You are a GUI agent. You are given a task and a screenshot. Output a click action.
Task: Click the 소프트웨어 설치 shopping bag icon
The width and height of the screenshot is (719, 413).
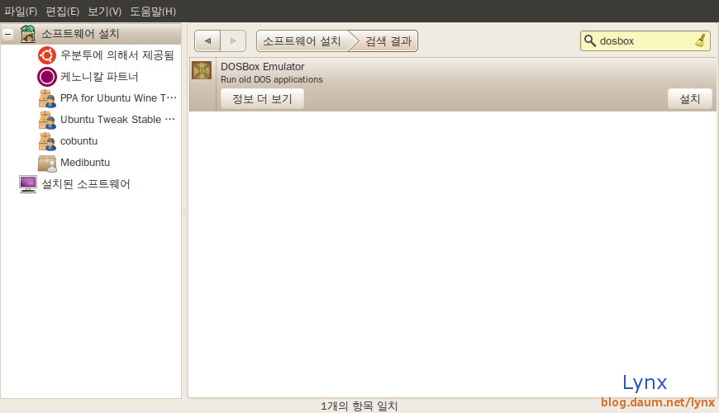[28, 34]
